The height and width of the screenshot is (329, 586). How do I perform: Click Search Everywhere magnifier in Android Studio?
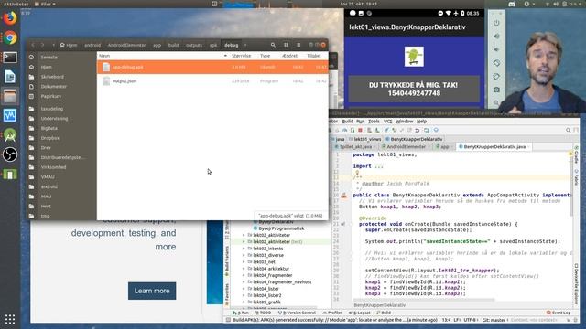pyautogui.click(x=568, y=130)
